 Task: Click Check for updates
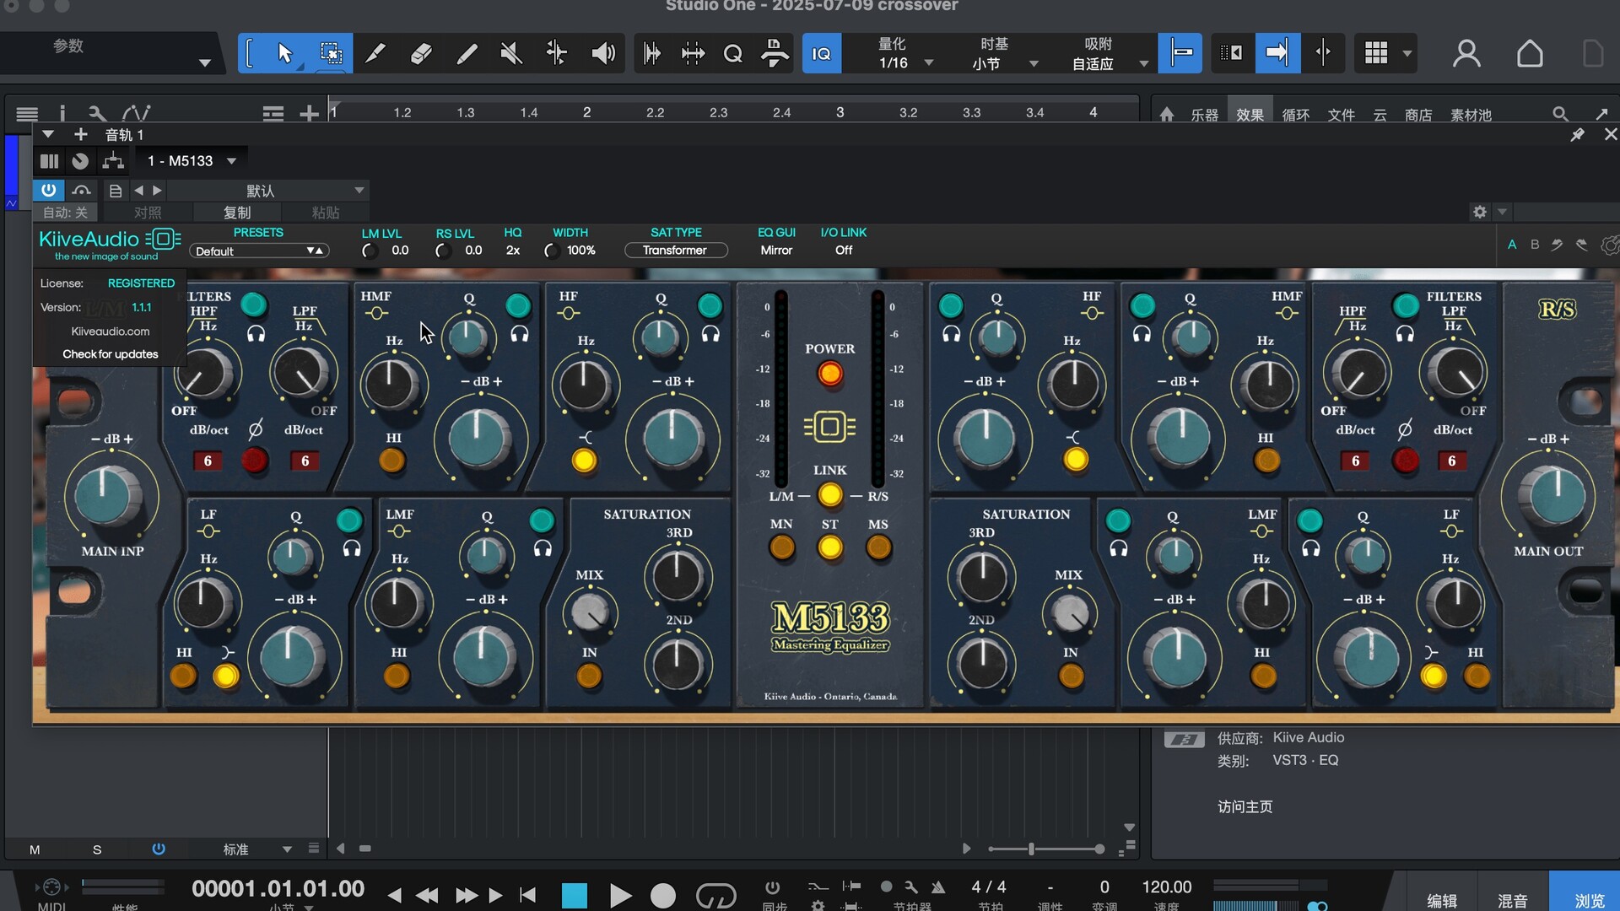111,354
